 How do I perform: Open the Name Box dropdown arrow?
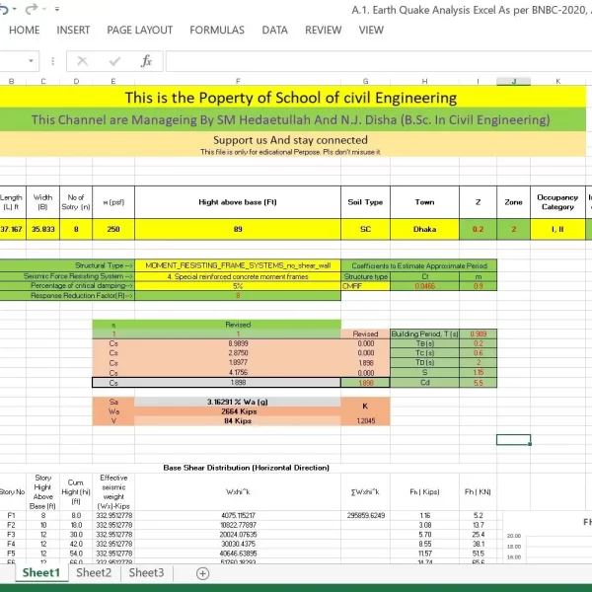(x=31, y=61)
